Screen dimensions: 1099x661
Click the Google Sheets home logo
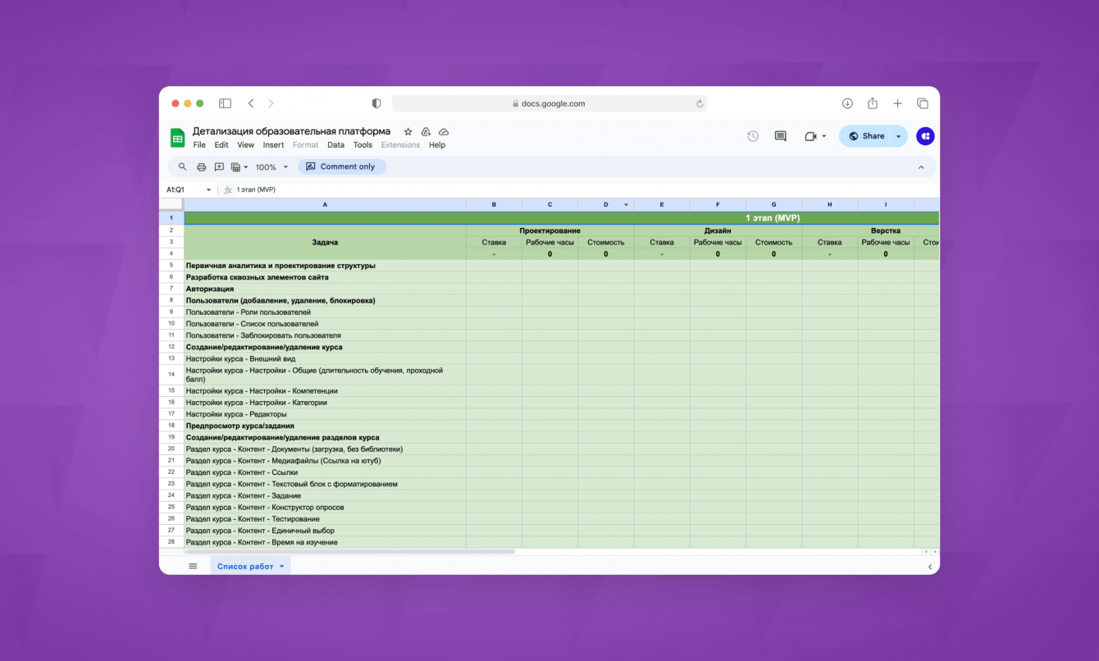177,137
